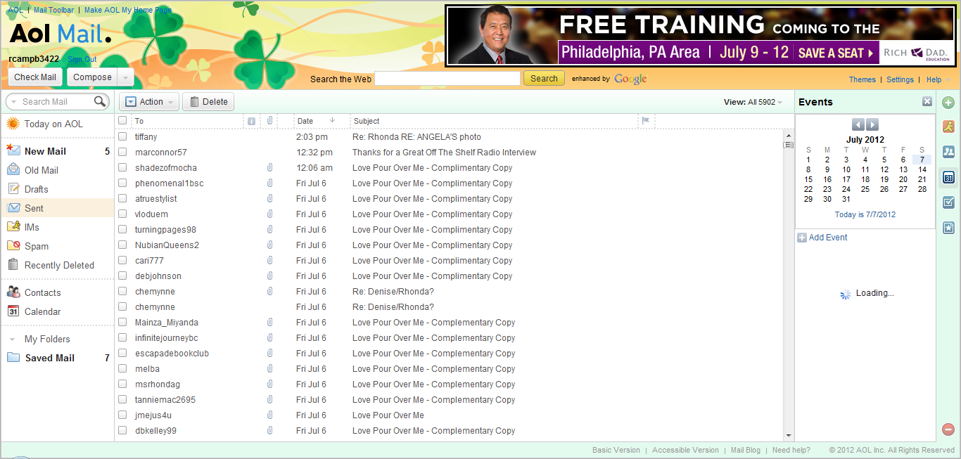Click the Contacts people icon
The height and width of the screenshot is (459, 961).
(x=13, y=292)
